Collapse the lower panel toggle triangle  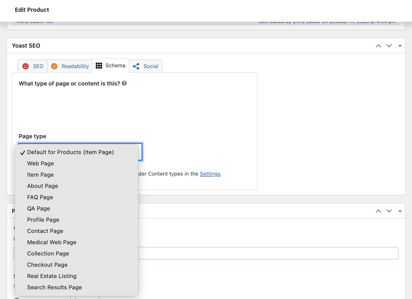pos(400,211)
